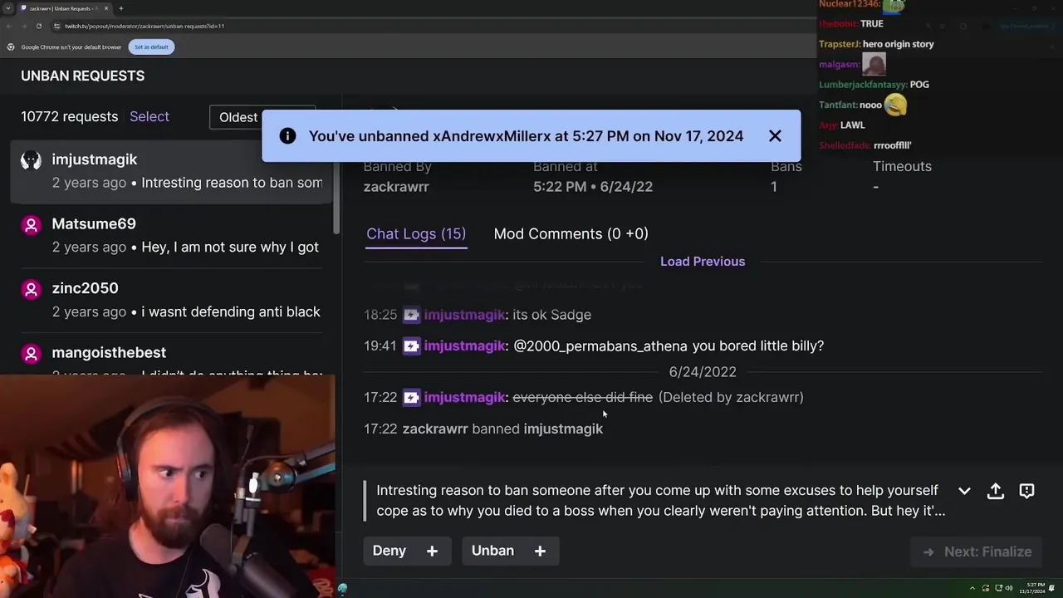Viewport: 1063px width, 598px height.
Task: Click the request list scrollbar
Action: 336,188
